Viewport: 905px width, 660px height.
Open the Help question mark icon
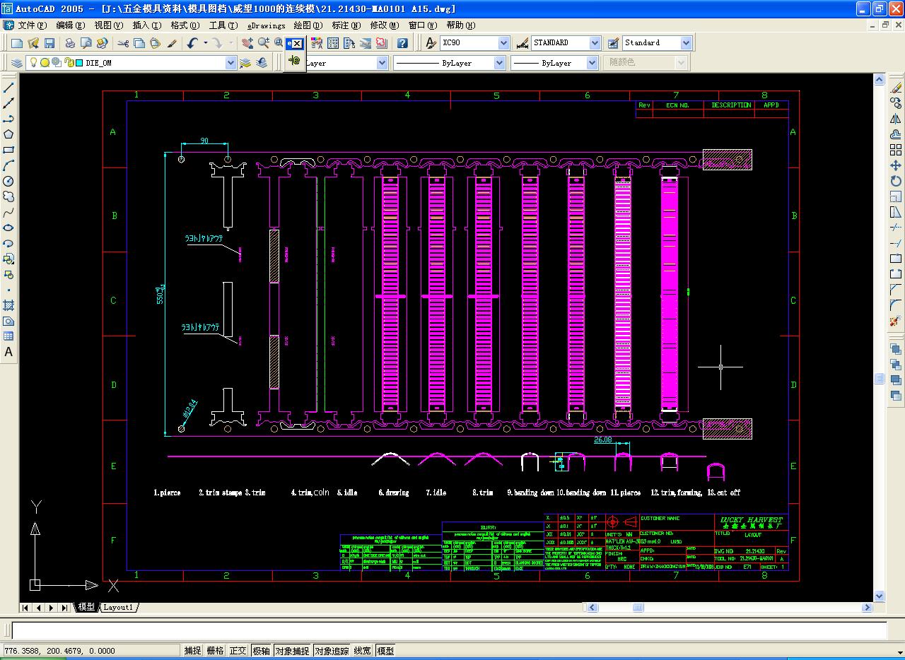tap(402, 43)
